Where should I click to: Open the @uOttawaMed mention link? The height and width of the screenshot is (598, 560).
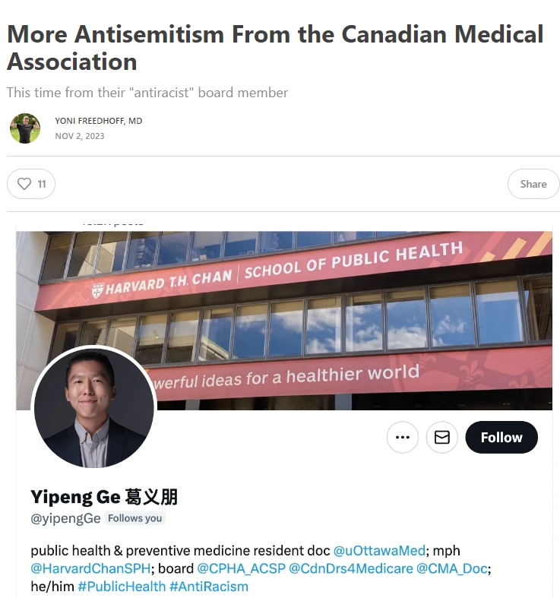pyautogui.click(x=379, y=550)
